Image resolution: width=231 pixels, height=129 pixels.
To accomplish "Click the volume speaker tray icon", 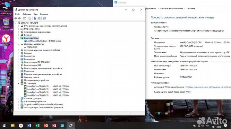I will click(x=203, y=125).
